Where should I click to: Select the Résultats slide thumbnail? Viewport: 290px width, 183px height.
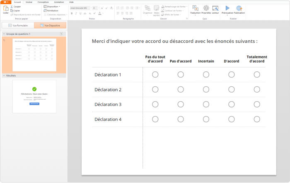coord(34,96)
